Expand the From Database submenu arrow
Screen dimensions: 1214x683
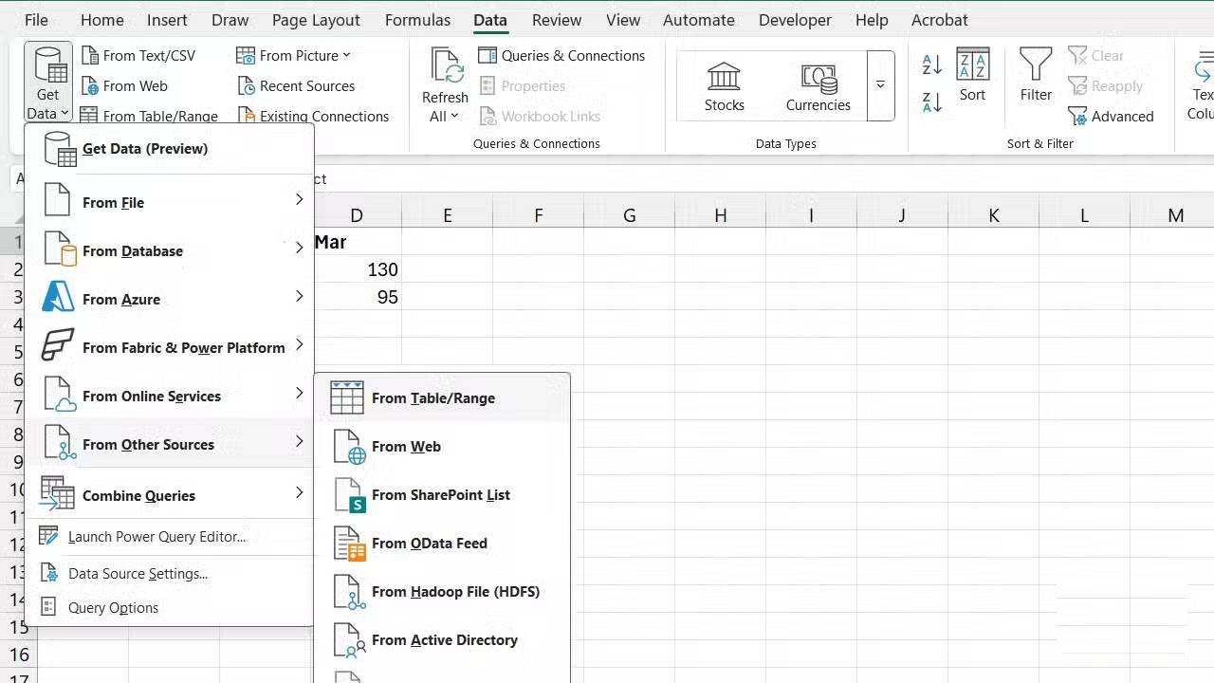point(299,248)
